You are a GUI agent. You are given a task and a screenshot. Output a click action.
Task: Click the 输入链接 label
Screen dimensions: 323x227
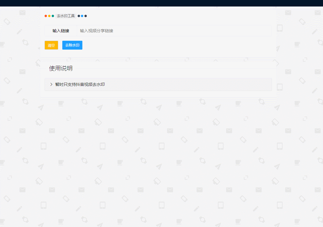[x=61, y=31]
